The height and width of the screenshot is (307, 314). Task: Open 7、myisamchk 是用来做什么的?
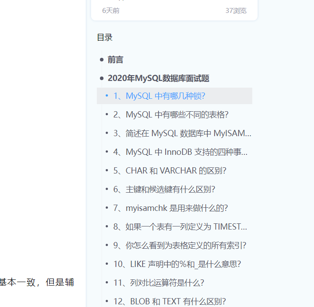tap(171, 208)
